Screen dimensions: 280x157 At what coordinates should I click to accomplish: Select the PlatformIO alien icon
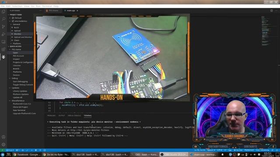tap(3, 57)
